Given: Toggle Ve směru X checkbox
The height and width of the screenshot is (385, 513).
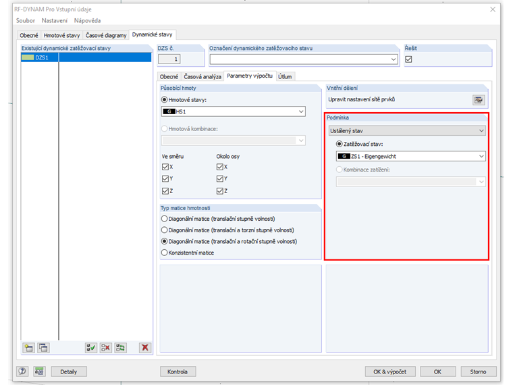Looking at the screenshot, I should click(x=165, y=167).
